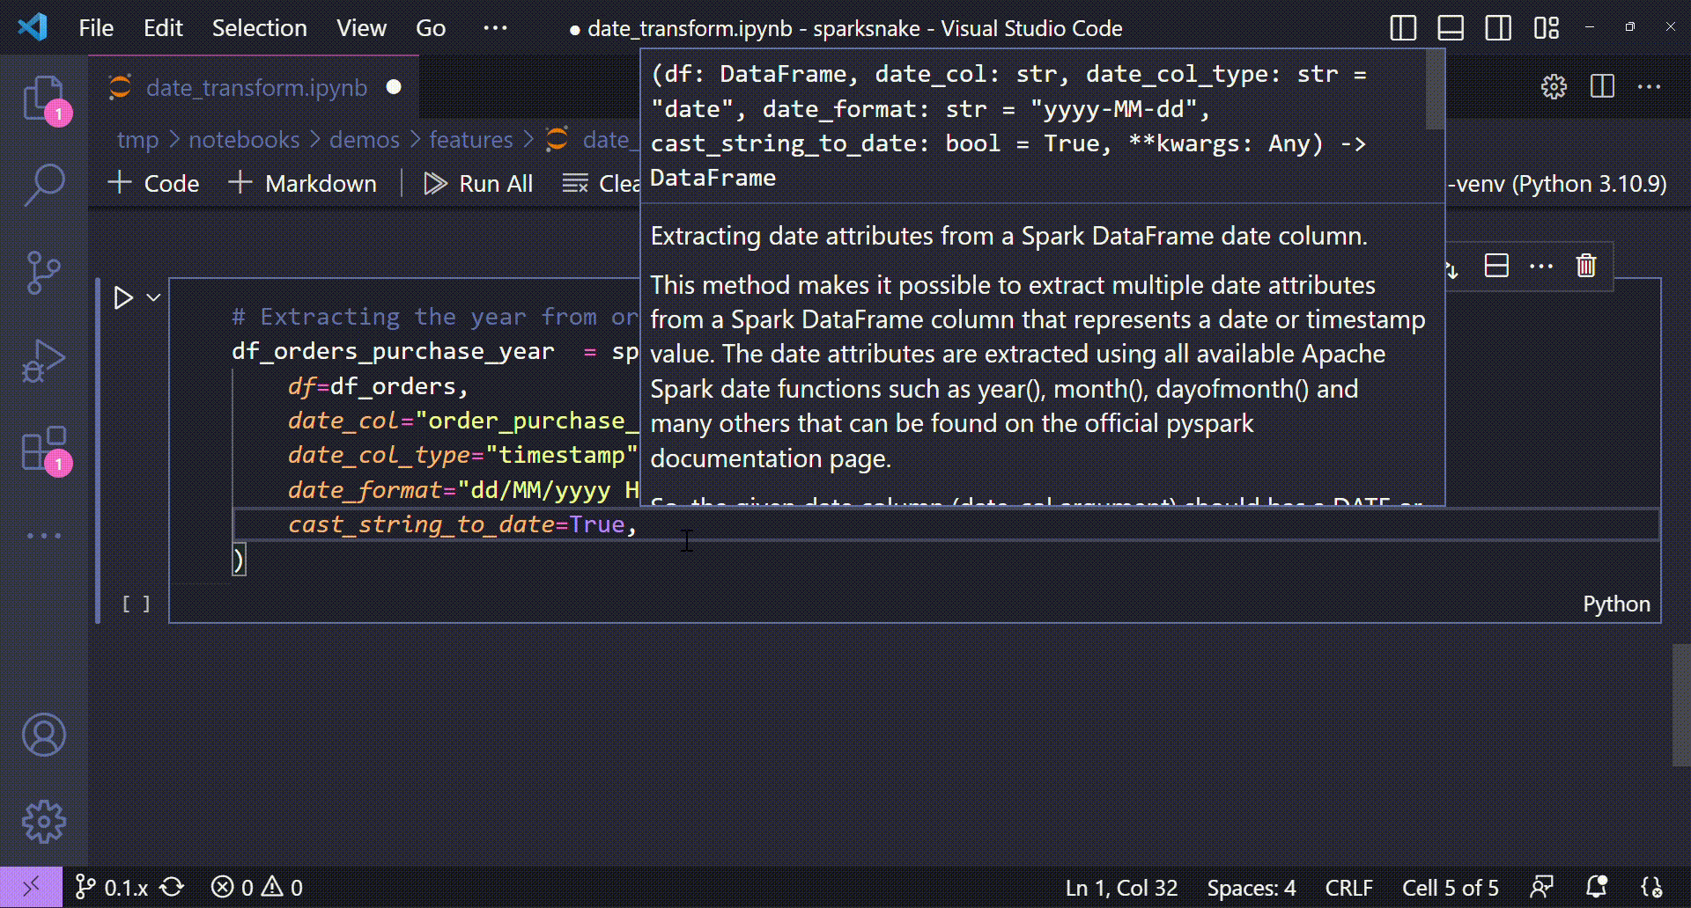The image size is (1691, 908).
Task: Toggle the primary side bar
Action: pyautogui.click(x=1403, y=28)
